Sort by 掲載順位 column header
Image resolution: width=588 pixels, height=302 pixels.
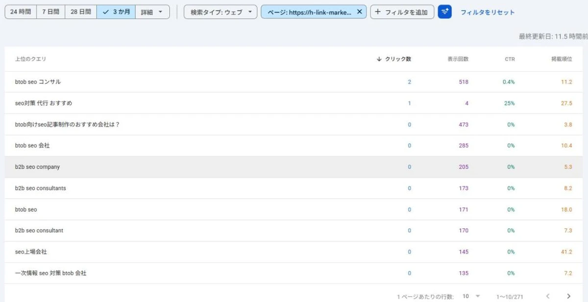click(x=562, y=59)
